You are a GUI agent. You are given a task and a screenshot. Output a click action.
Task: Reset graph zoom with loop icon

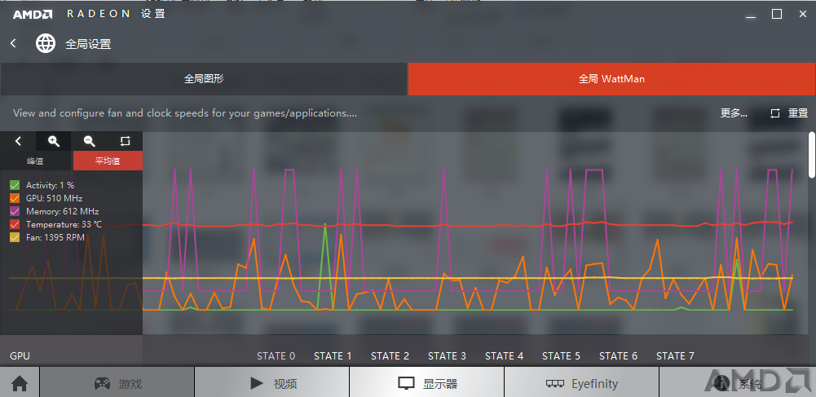[125, 141]
